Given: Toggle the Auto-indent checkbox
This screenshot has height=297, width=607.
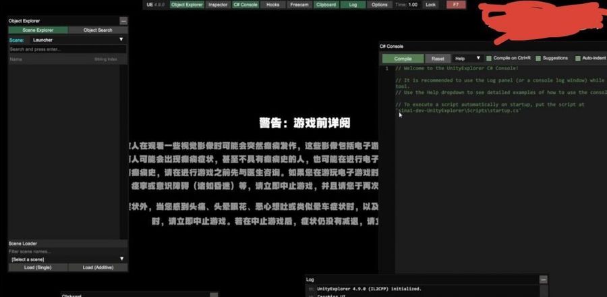Looking at the screenshot, I should (x=577, y=59).
